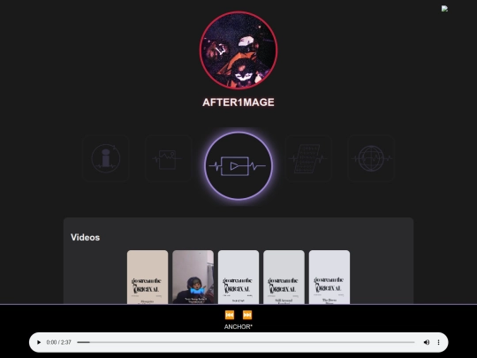Mute the audio player volume
The width and height of the screenshot is (477, 358).
[427, 342]
